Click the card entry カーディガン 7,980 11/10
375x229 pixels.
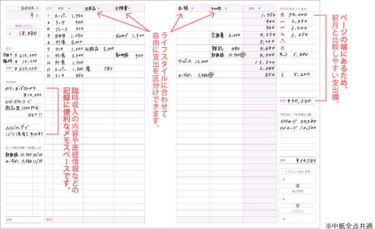pos(24,161)
